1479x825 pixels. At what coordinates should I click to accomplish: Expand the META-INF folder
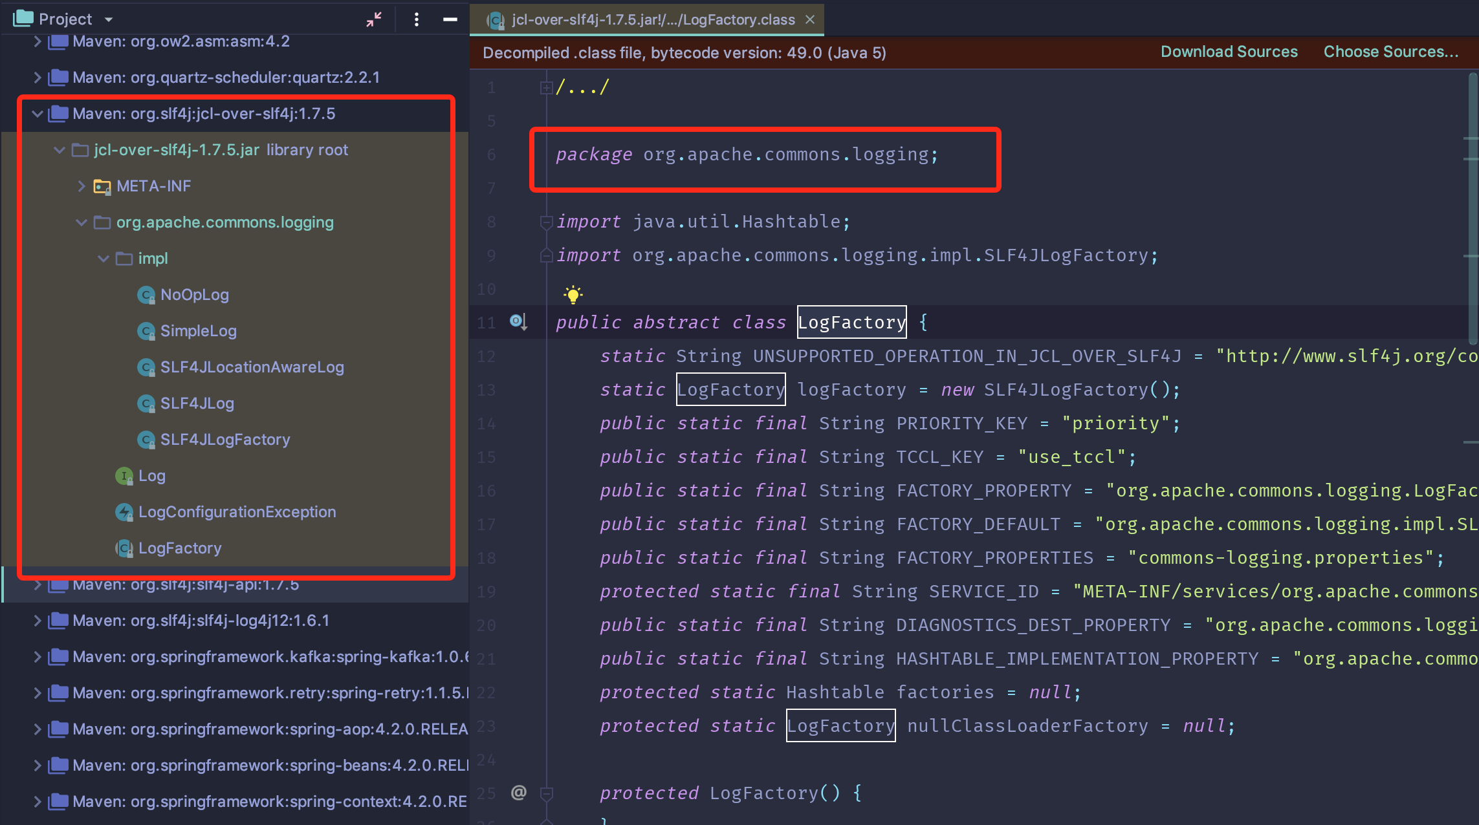(x=82, y=186)
